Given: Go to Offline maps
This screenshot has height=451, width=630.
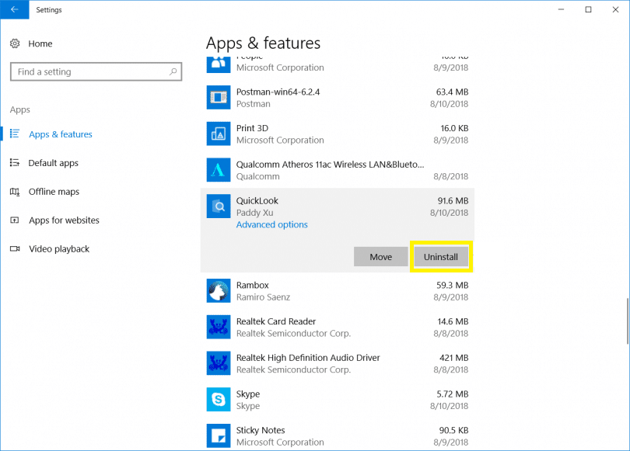Looking at the screenshot, I should 54,192.
